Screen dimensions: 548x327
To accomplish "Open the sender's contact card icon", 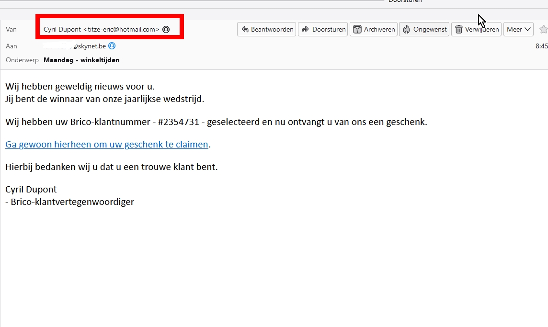I will coord(166,29).
